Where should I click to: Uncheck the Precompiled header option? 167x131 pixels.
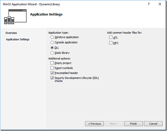point(52,73)
